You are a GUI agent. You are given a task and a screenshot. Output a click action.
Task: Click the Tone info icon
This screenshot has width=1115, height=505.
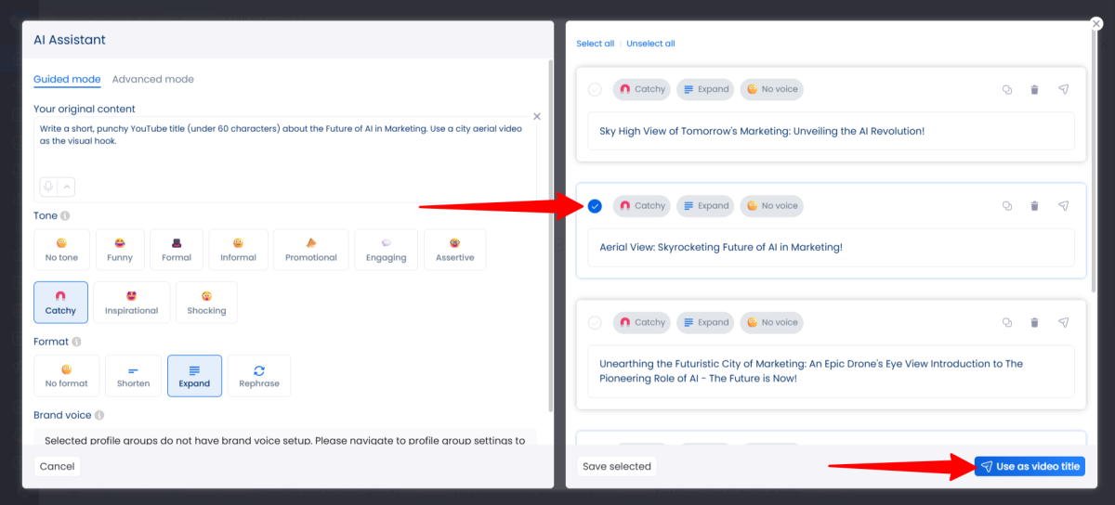click(65, 215)
